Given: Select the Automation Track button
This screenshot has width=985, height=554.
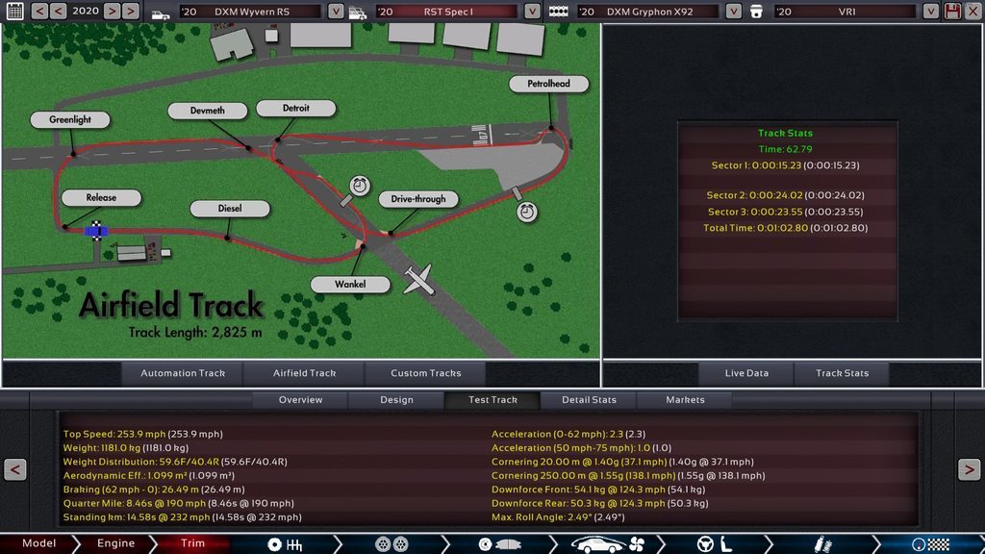Looking at the screenshot, I should click(183, 373).
